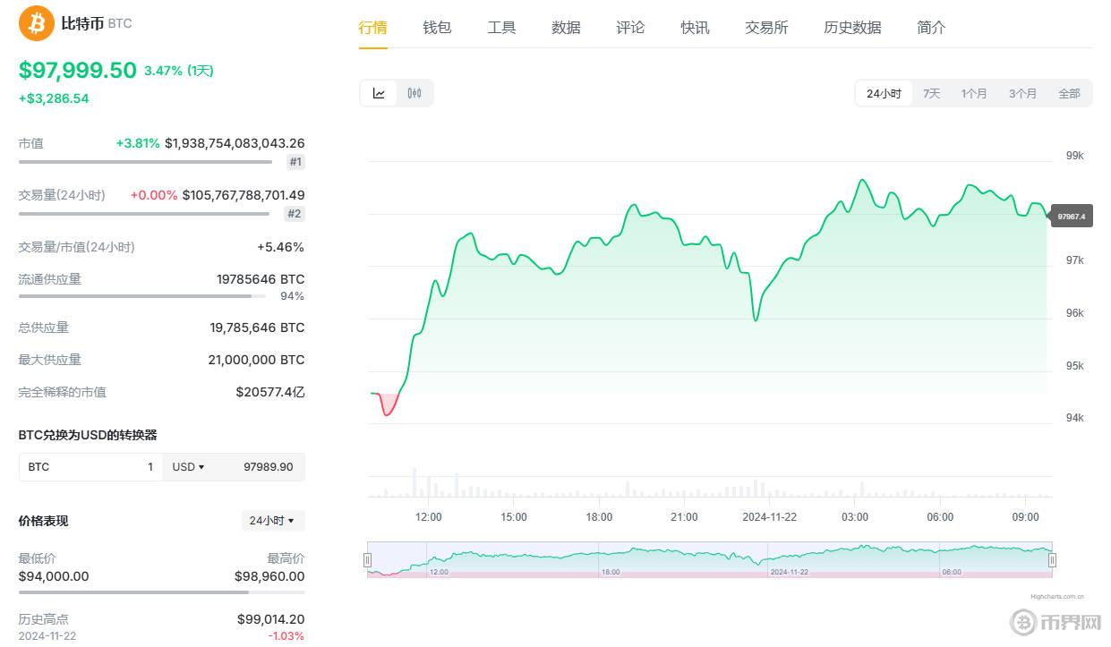1111x647 pixels.
Task: Enable the 1个月 time range
Action: pyautogui.click(x=975, y=92)
